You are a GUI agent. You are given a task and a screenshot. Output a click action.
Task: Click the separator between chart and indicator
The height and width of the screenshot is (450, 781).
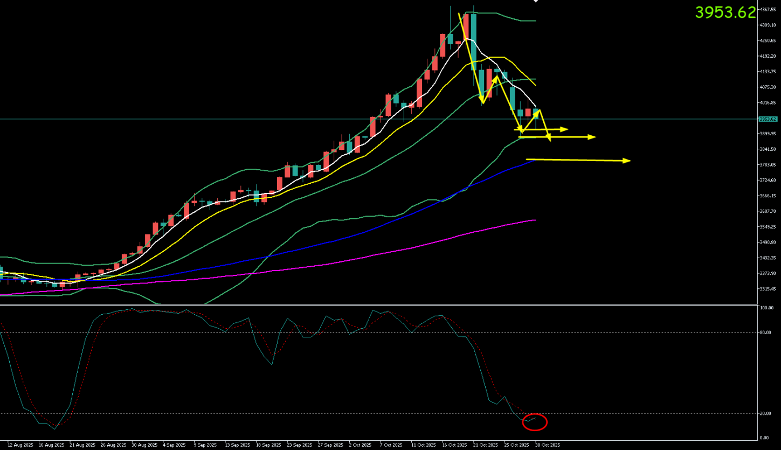pyautogui.click(x=377, y=304)
